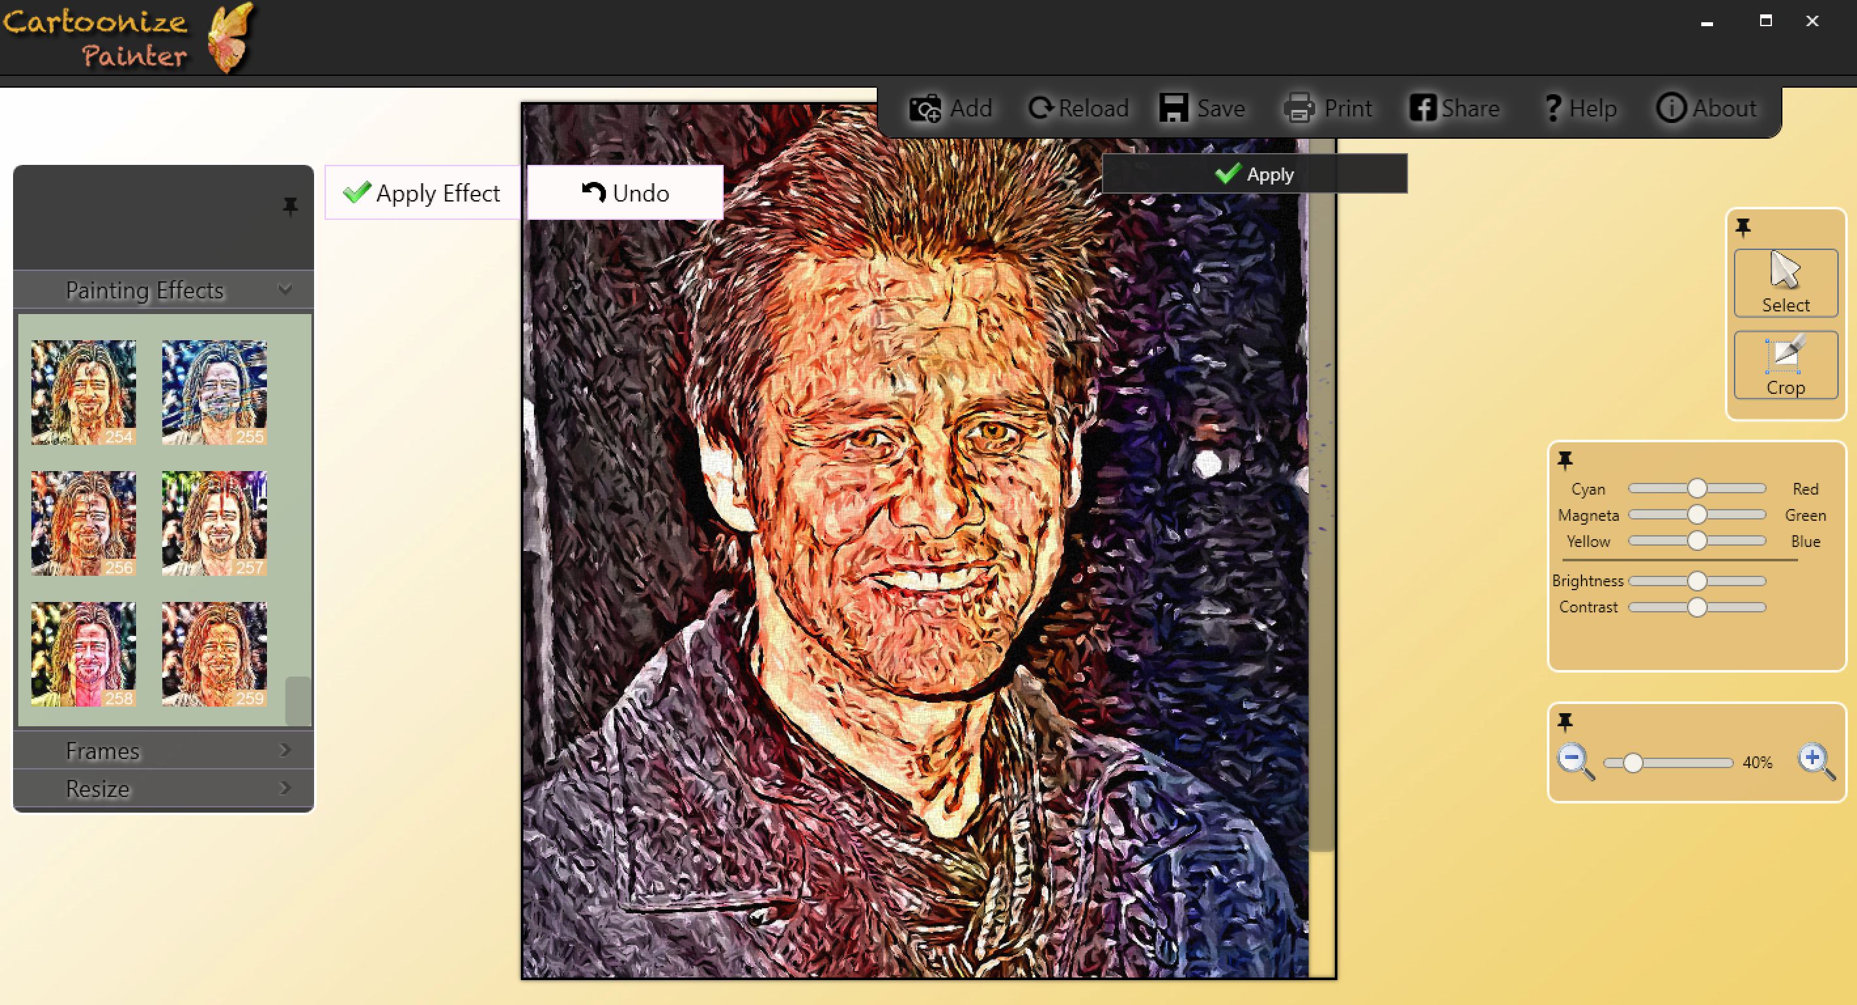Image resolution: width=1857 pixels, height=1005 pixels.
Task: Click the Add photo camera icon
Action: point(924,109)
